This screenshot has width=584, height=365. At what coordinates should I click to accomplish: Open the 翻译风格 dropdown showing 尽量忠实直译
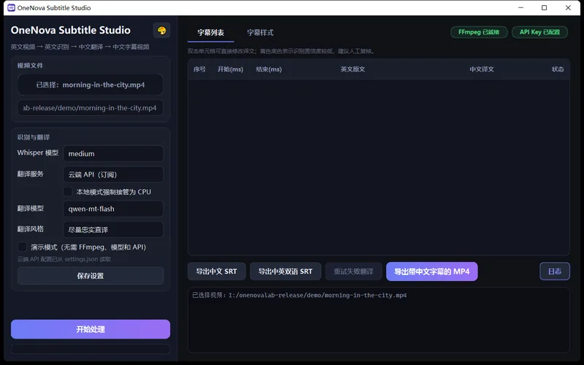click(x=113, y=229)
